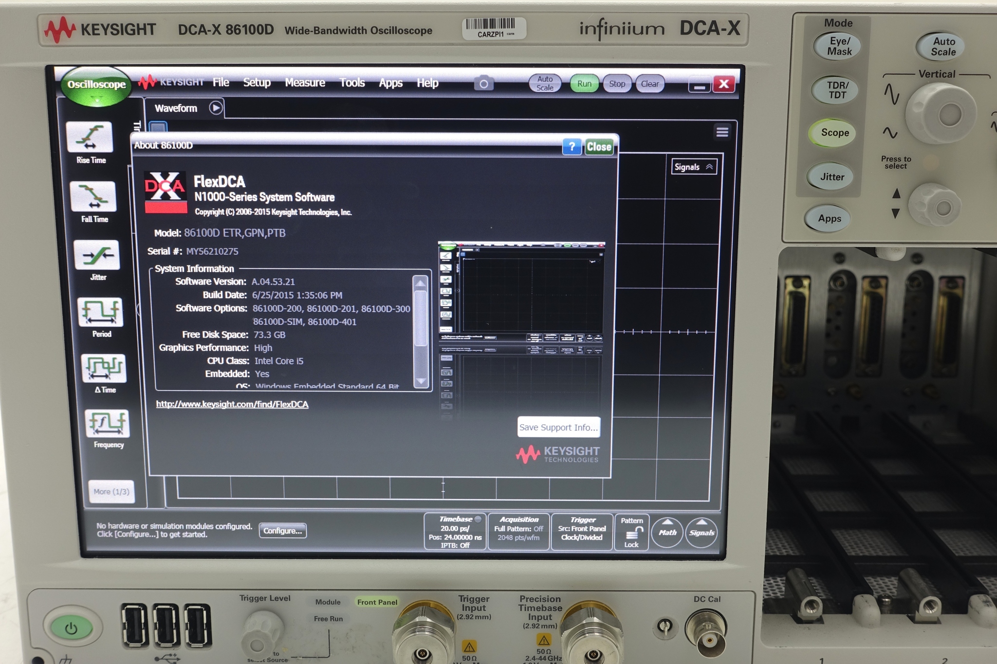Open the Help menu
The width and height of the screenshot is (997, 664).
[x=427, y=83]
